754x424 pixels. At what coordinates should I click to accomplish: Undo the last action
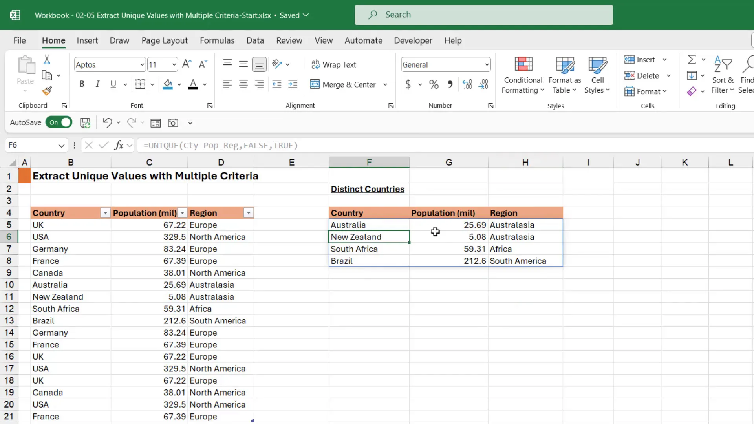pyautogui.click(x=107, y=122)
